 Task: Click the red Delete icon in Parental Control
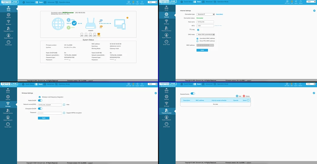pos(244,96)
